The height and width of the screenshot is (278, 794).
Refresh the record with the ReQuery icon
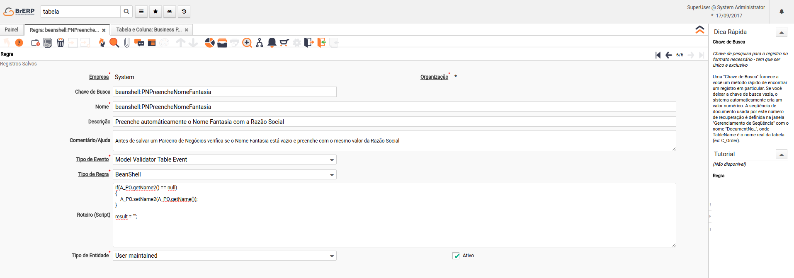102,43
